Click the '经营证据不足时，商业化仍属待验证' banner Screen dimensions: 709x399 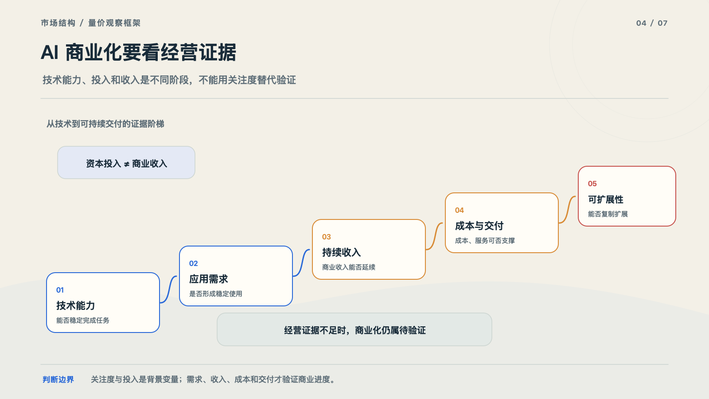pyautogui.click(x=354, y=329)
